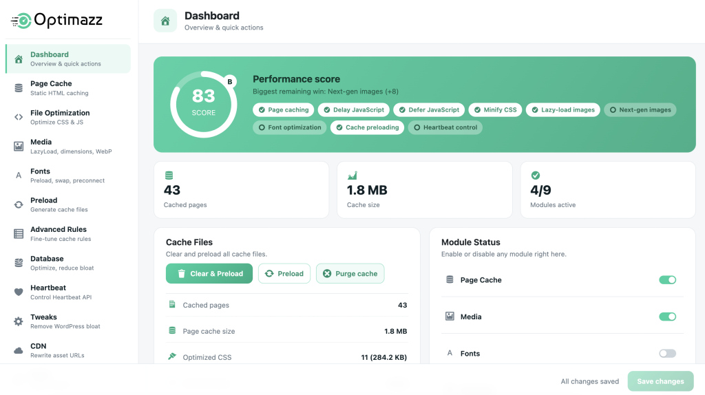Select the Defer JavaScript chip

(x=429, y=109)
